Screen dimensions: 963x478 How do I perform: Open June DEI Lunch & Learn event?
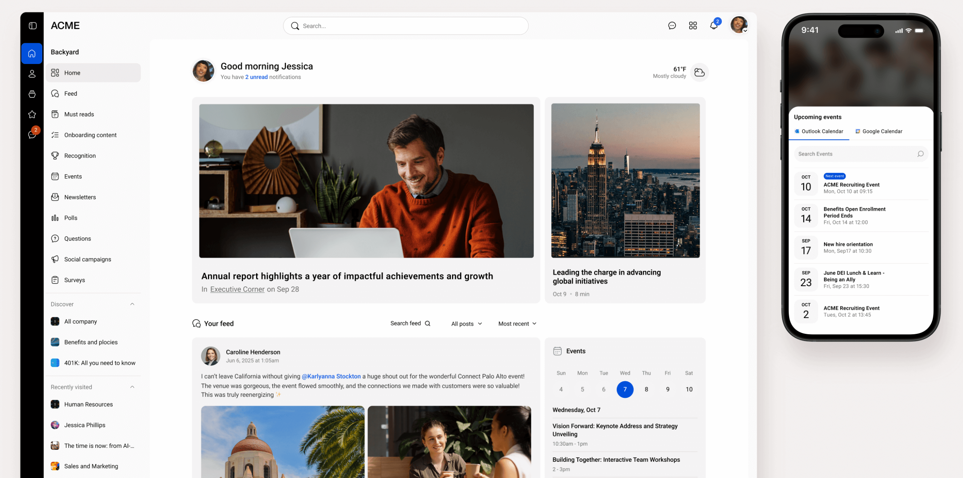tap(861, 279)
